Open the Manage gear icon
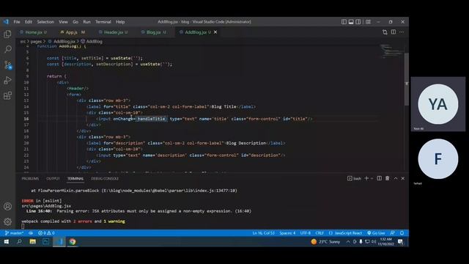469x264 pixels. point(8,221)
